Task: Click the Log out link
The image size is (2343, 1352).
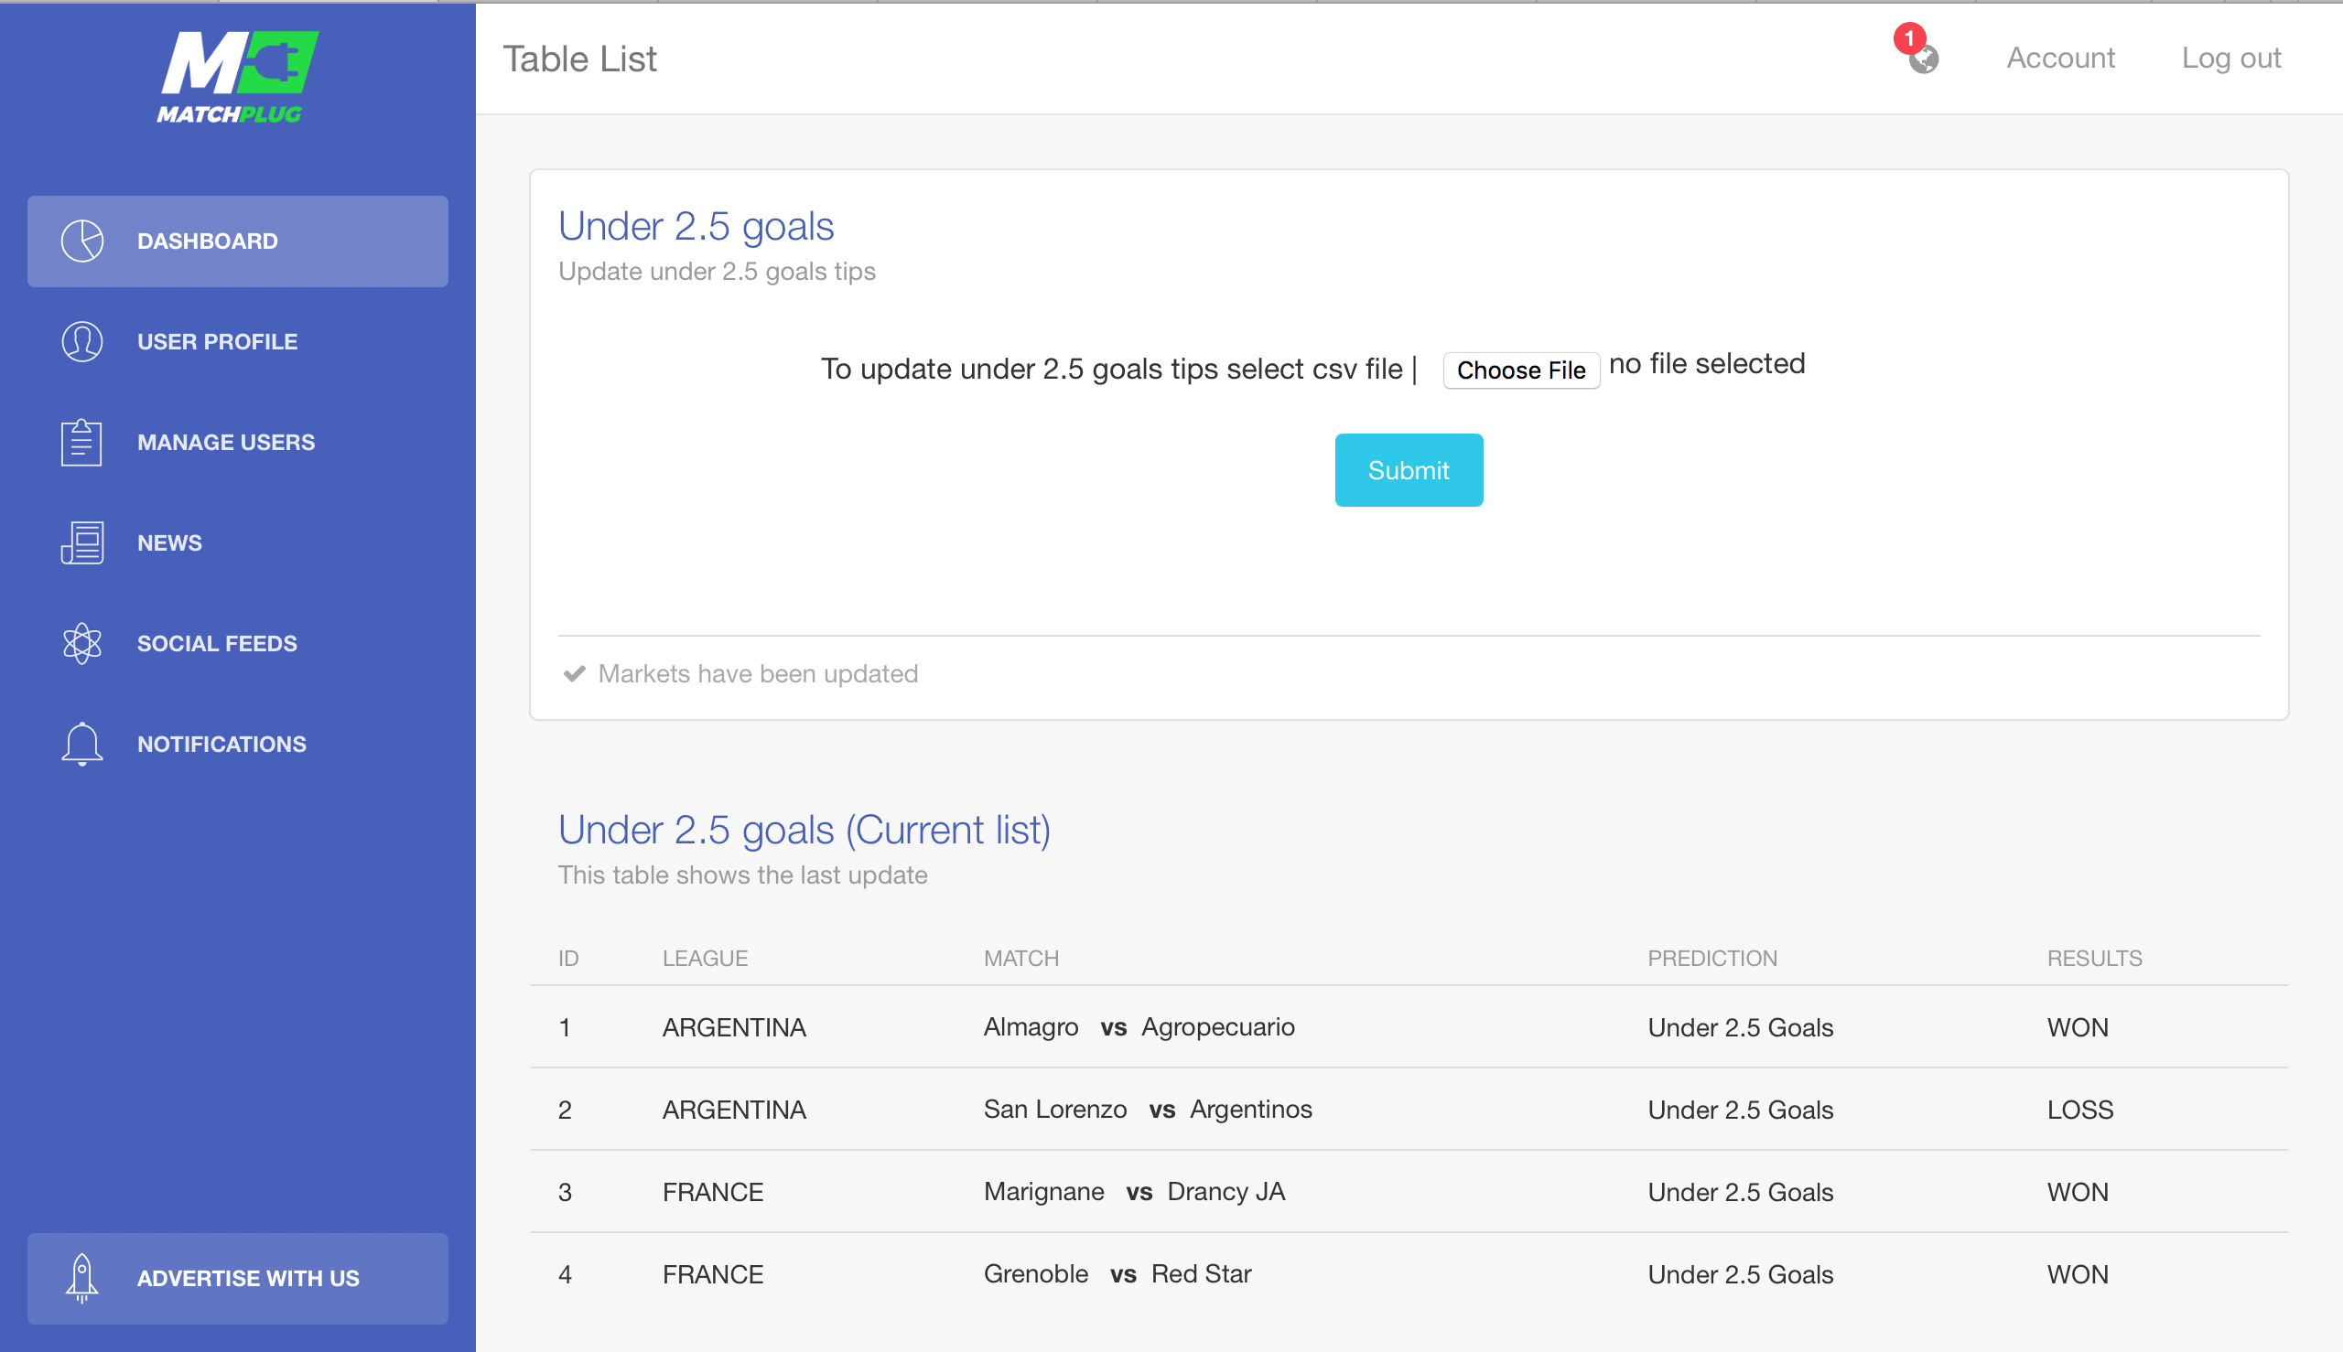Action: coord(2230,58)
